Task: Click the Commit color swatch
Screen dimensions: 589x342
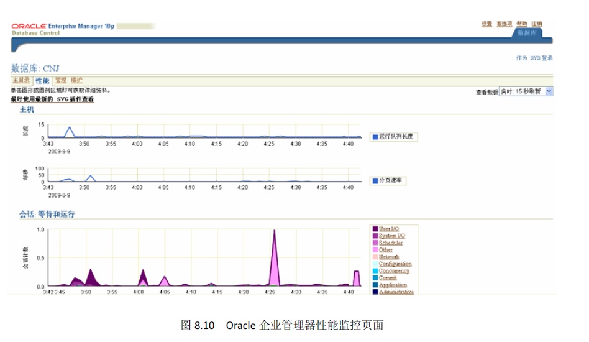Action: pos(375,278)
